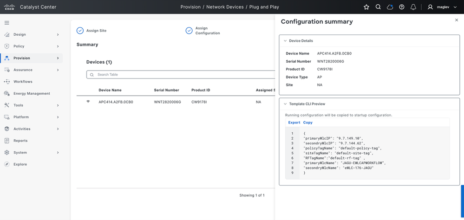Click the Platform sidebar icon
464x220 pixels.
click(x=7, y=117)
